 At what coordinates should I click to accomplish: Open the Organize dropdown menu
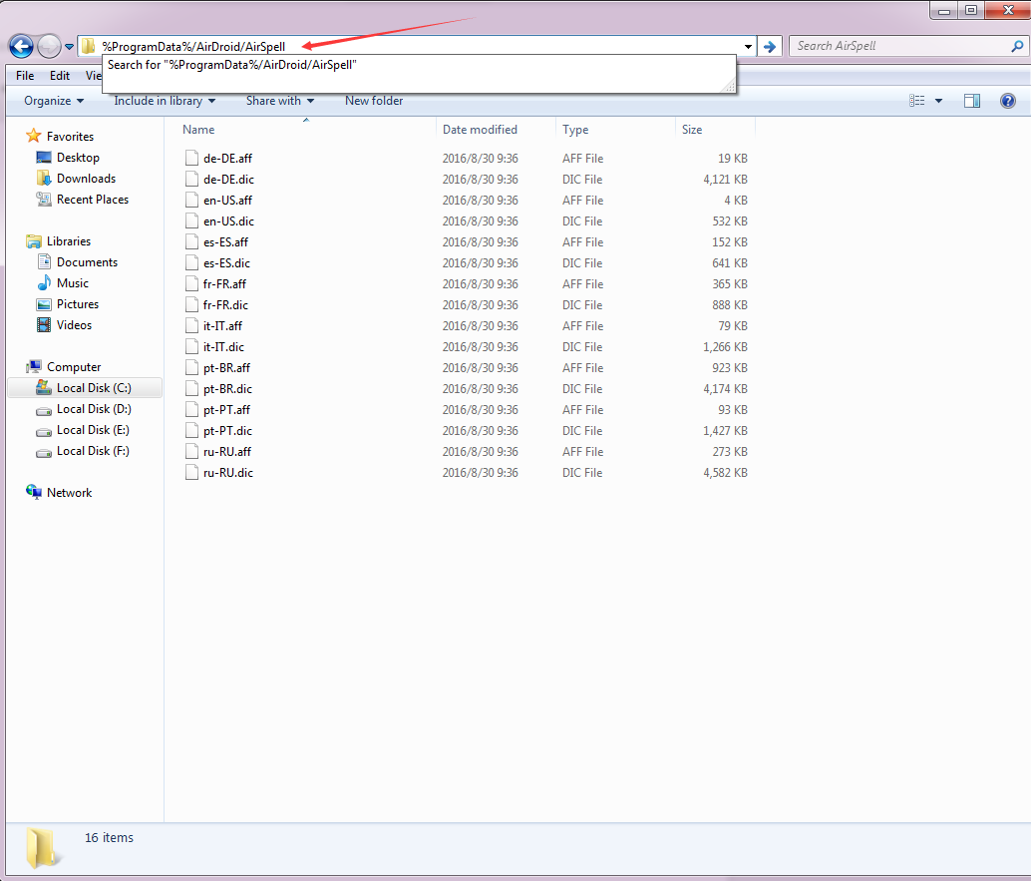click(x=54, y=101)
